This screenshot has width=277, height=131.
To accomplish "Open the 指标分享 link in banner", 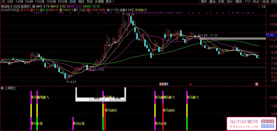I will pos(268,122).
